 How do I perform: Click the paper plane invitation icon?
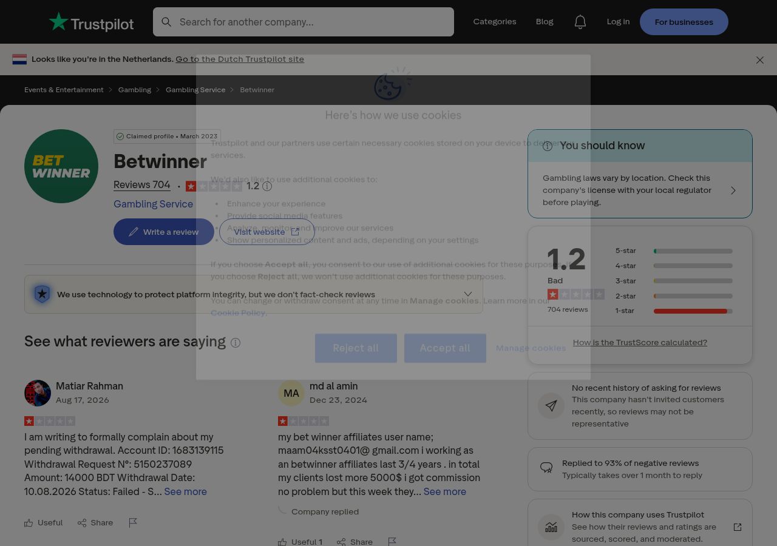click(x=551, y=406)
